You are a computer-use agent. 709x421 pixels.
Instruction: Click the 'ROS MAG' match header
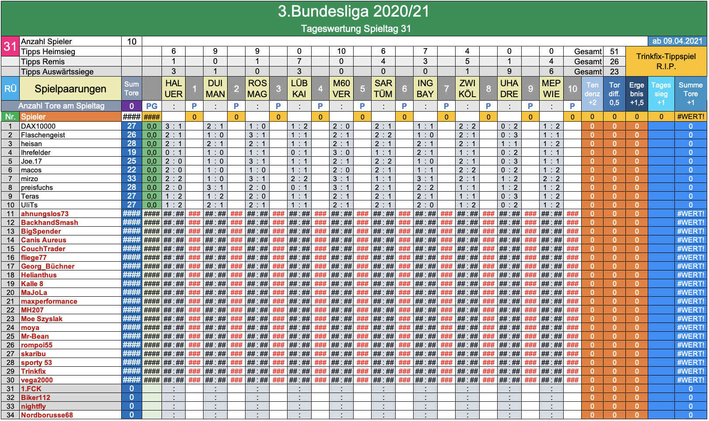[x=257, y=89]
